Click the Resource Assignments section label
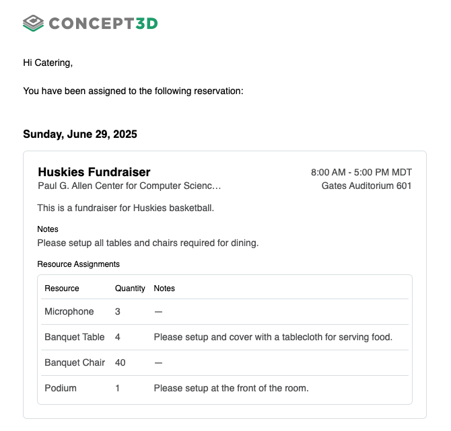Viewport: 451px width, 431px height. (78, 264)
